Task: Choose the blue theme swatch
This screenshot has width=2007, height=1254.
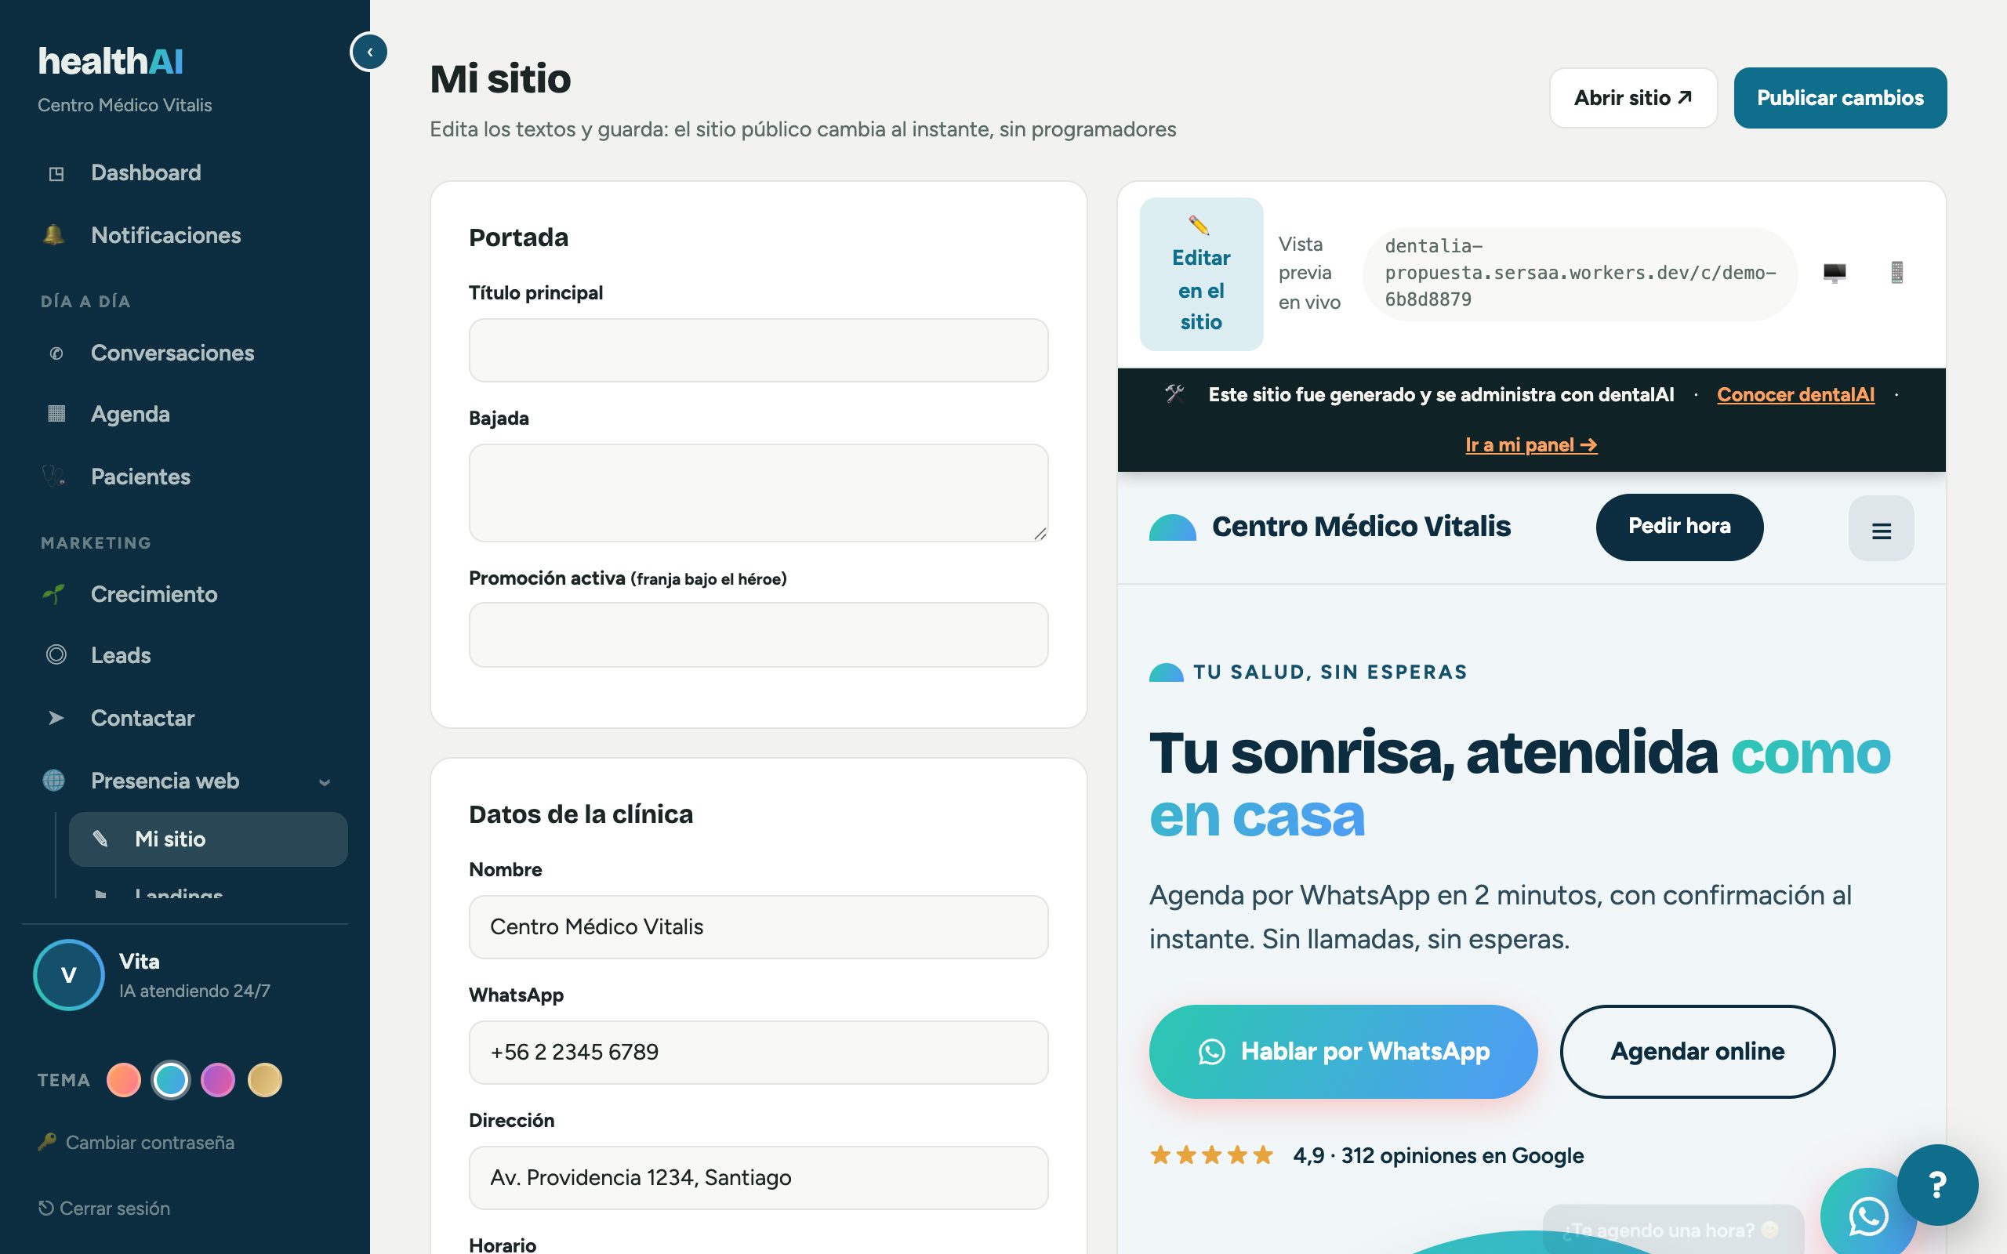Action: [171, 1080]
